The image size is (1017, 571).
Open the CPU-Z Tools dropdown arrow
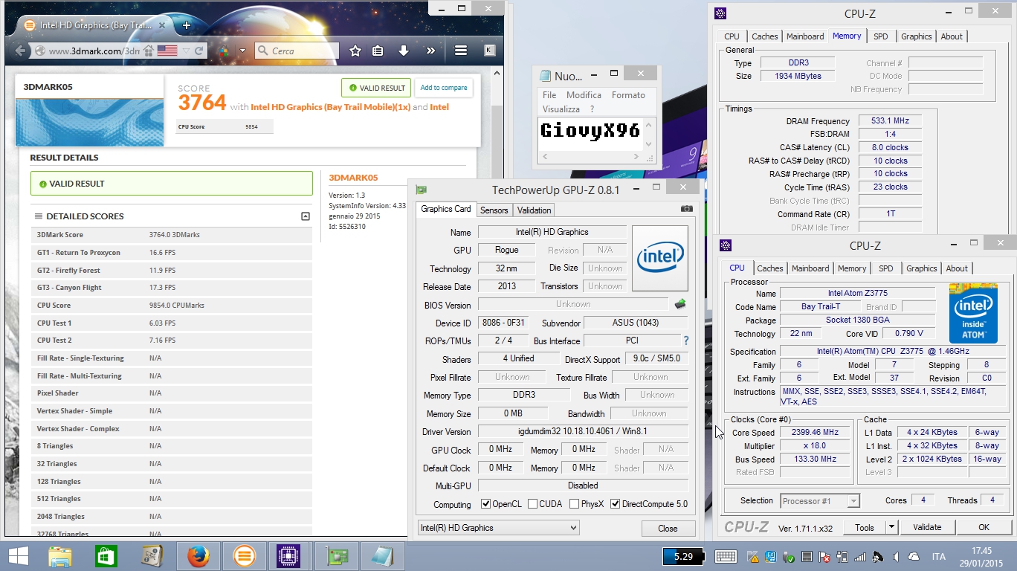click(x=891, y=527)
